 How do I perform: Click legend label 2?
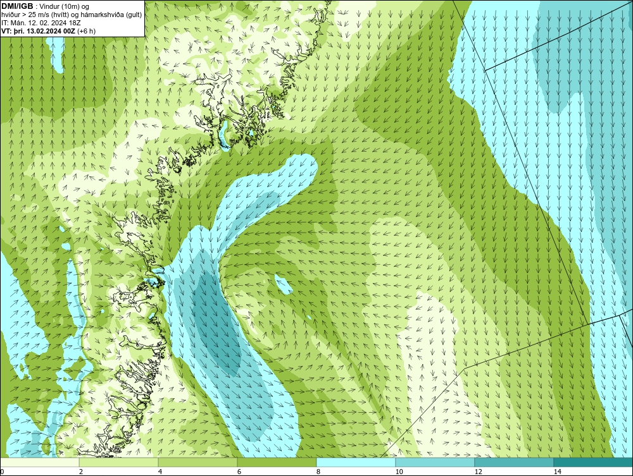(x=81, y=472)
